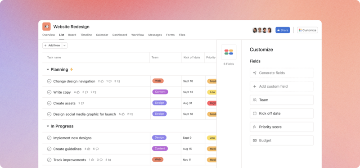Image resolution: width=360 pixels, height=168 pixels.
Task: Open the 6 Fields colored icon tile
Action: (229, 52)
